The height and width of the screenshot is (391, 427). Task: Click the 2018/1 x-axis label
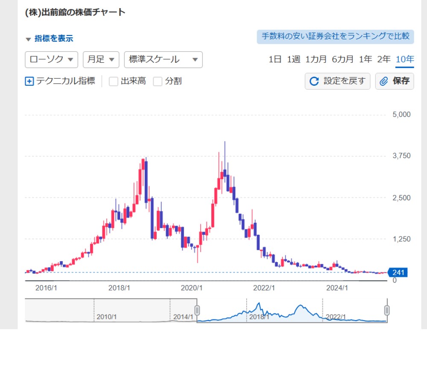pos(119,288)
